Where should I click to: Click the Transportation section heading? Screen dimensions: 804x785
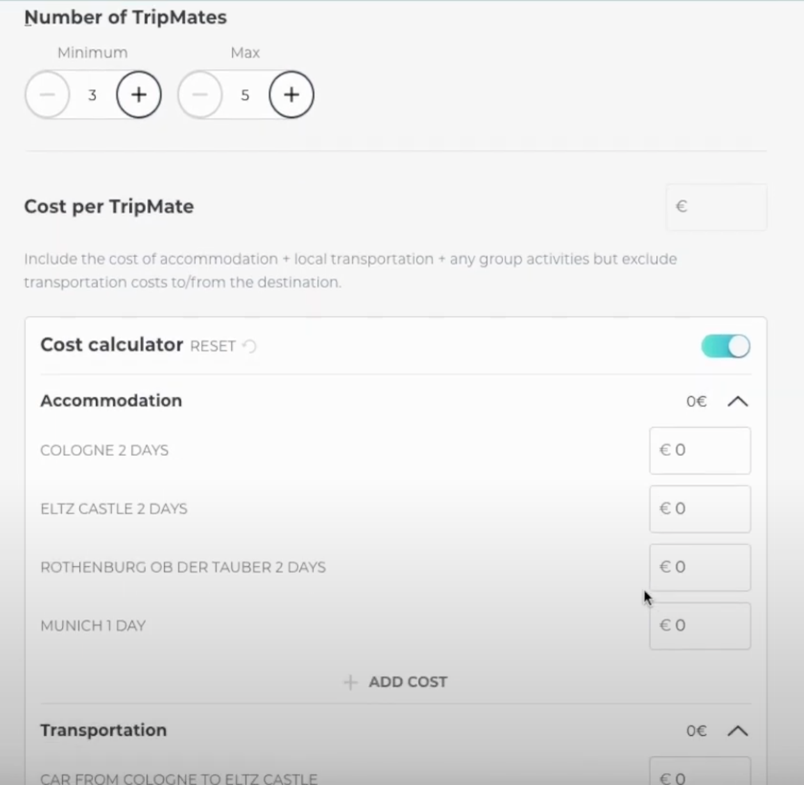tap(104, 730)
